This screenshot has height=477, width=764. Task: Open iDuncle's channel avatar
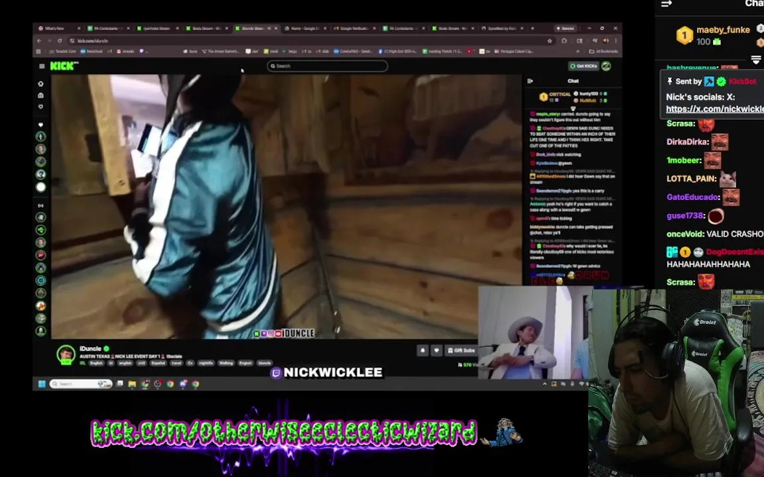pos(66,354)
